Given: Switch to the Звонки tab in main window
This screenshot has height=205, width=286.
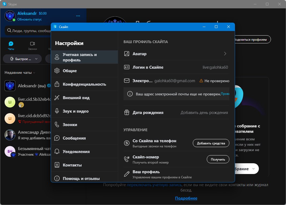Looking at the screenshot, I should point(32,46).
